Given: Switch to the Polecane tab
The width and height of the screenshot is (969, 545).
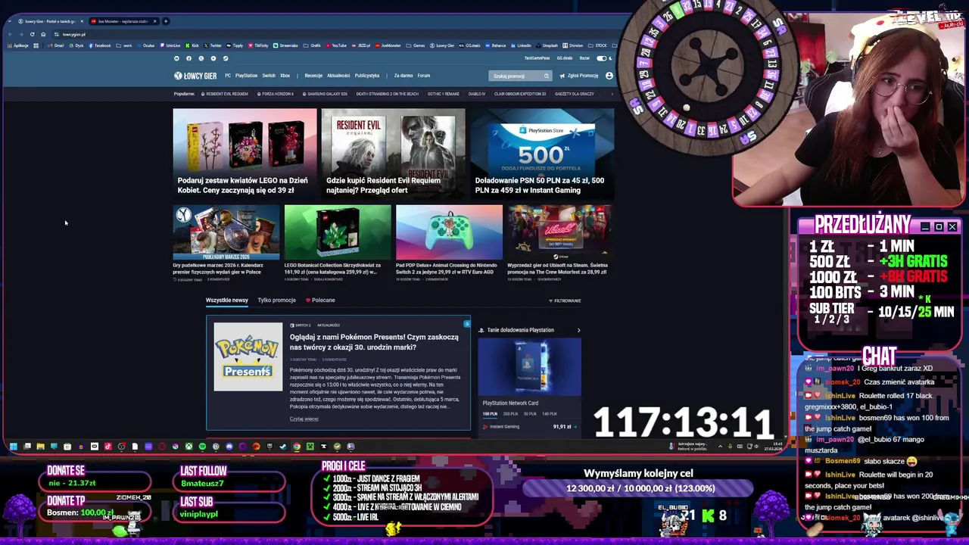Looking at the screenshot, I should [320, 301].
